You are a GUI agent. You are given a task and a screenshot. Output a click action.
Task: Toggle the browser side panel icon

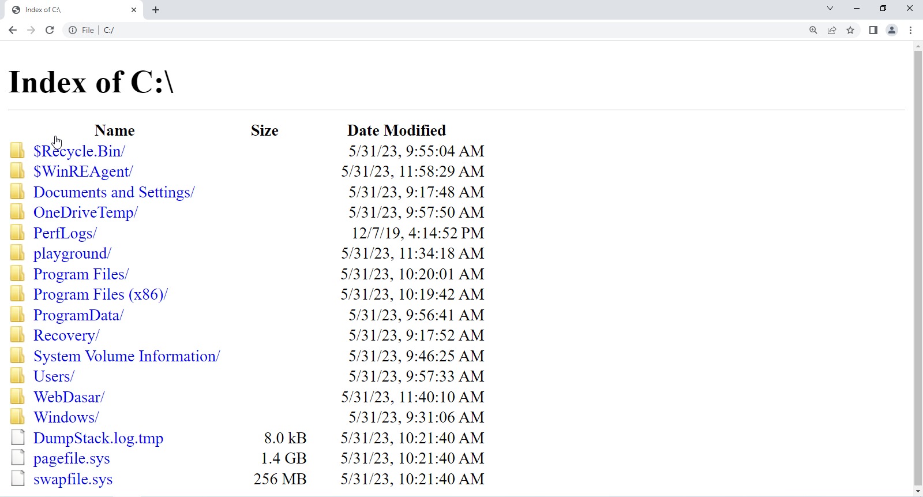pyautogui.click(x=873, y=30)
